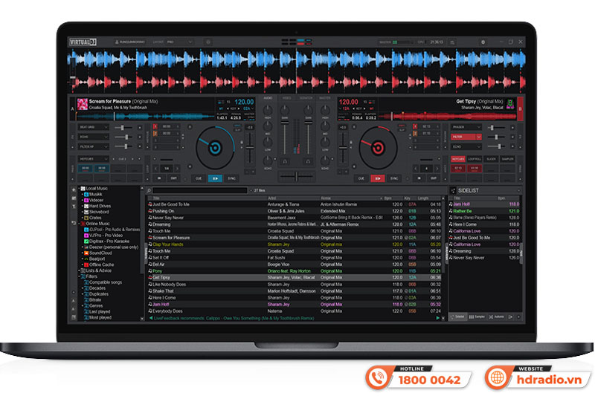The height and width of the screenshot is (396, 595).
Task: Open VirtualDJ settings gear
Action: [483, 42]
